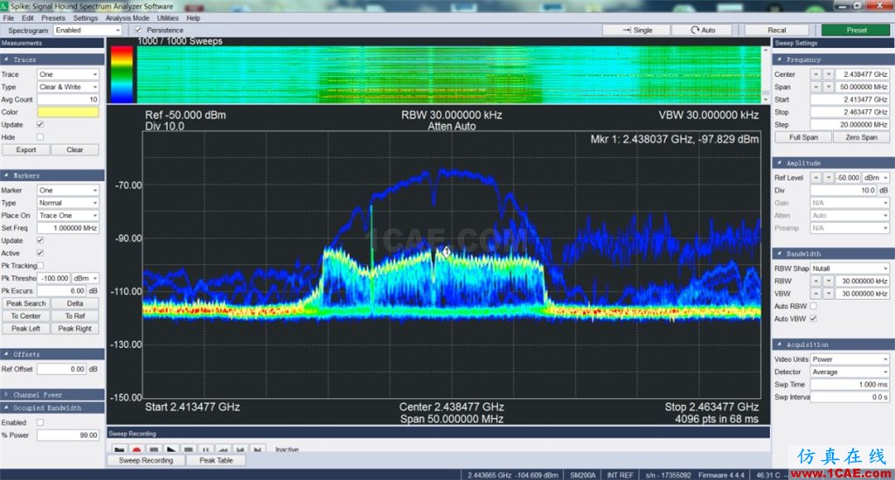Stop the sweep recording
The width and height of the screenshot is (895, 480).
154,449
